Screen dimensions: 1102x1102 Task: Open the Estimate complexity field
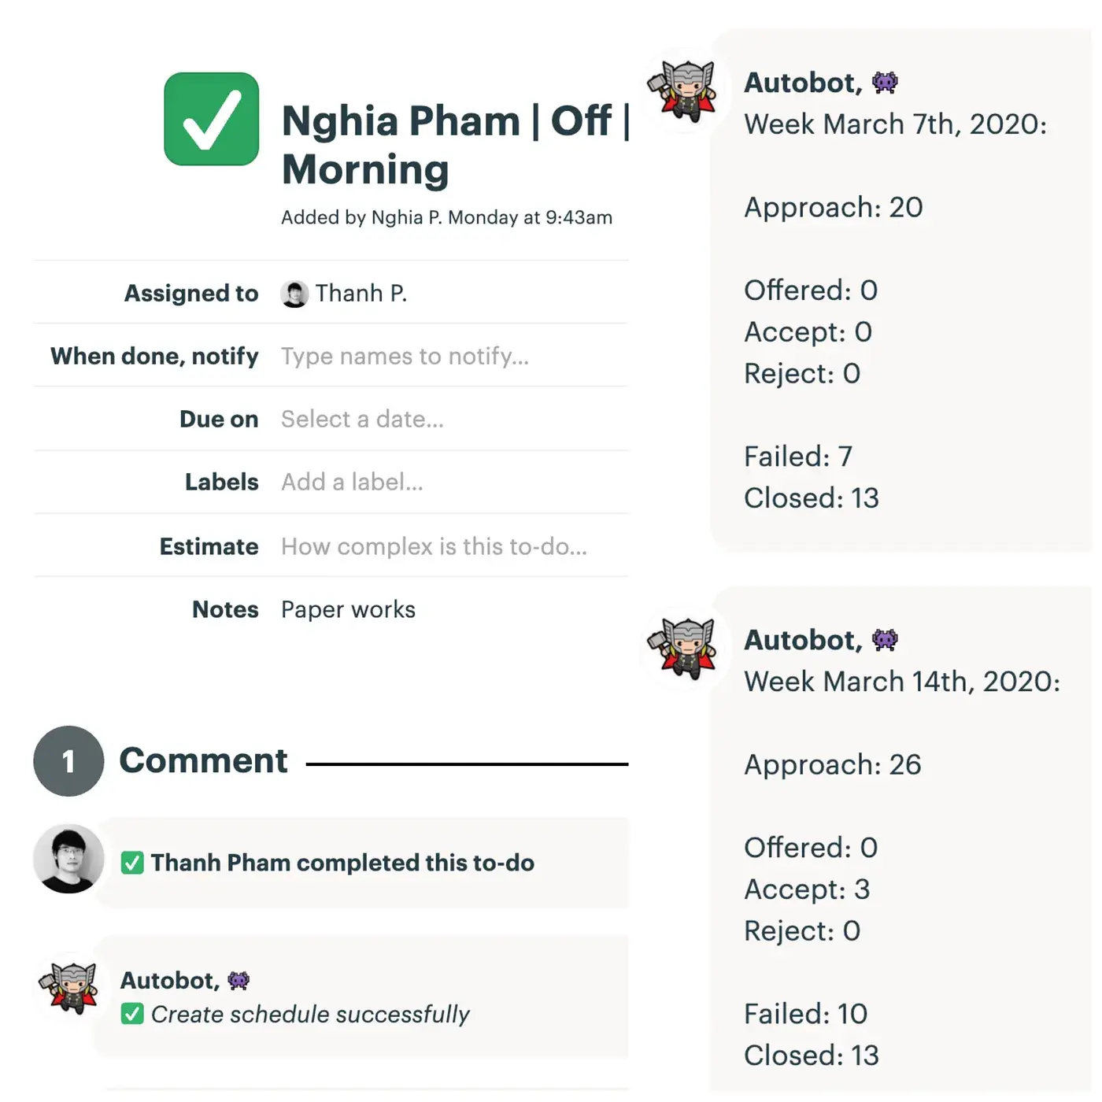pos(454,546)
